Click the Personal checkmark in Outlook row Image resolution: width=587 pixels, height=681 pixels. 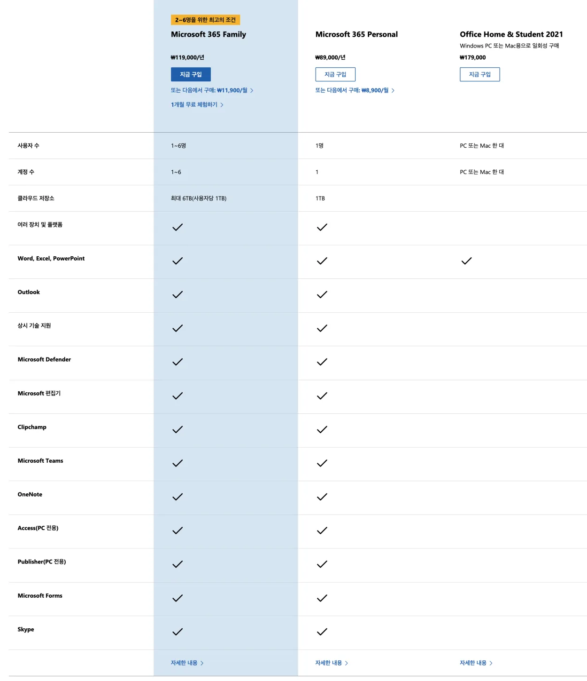[322, 295]
